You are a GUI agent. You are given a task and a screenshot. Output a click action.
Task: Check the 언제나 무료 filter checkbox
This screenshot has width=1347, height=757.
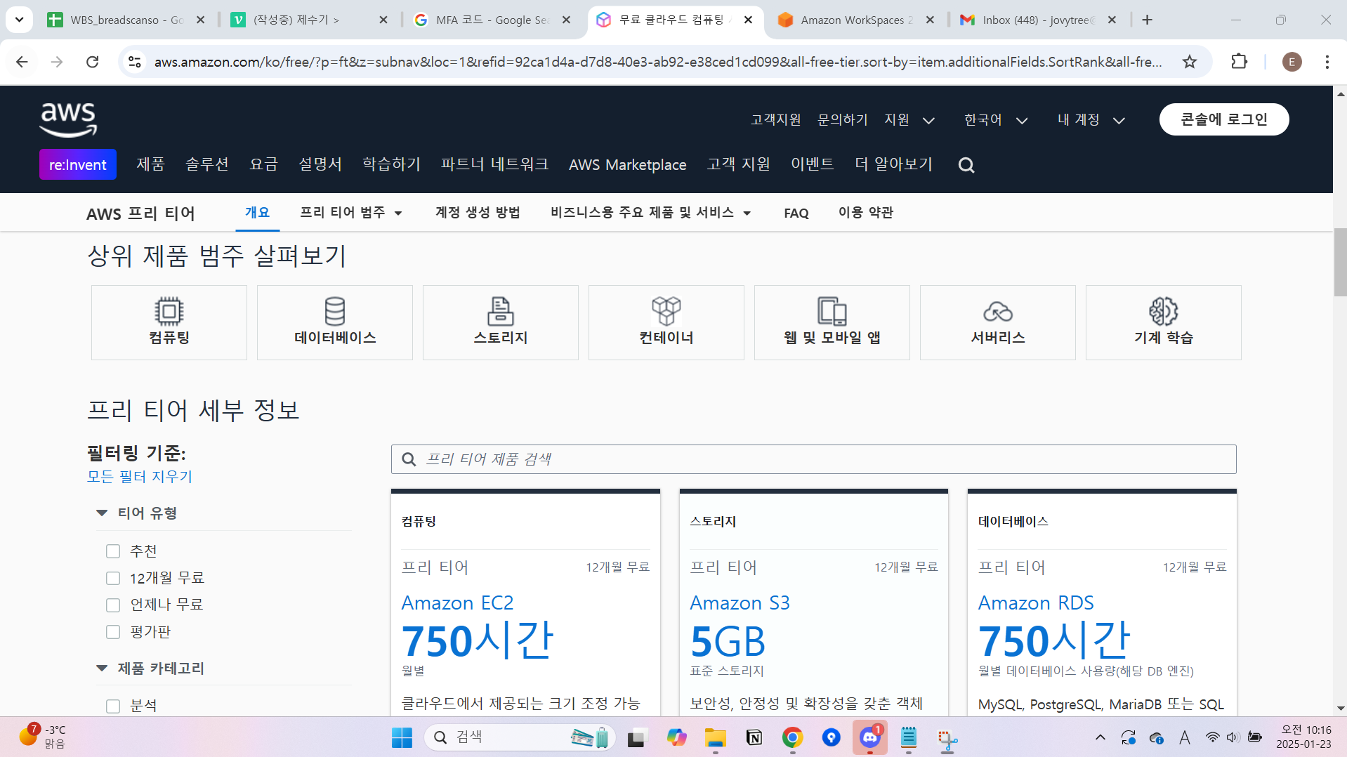click(x=113, y=605)
